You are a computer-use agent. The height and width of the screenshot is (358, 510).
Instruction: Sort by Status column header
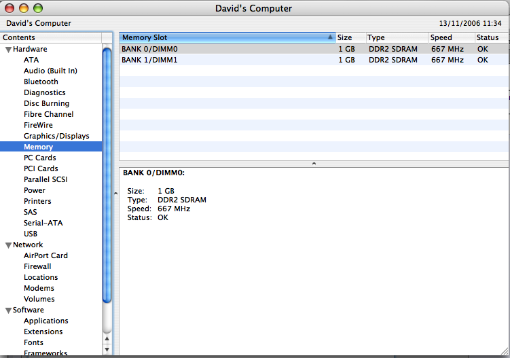coord(492,37)
